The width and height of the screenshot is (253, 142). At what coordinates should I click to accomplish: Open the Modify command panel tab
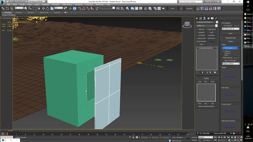tap(200, 19)
